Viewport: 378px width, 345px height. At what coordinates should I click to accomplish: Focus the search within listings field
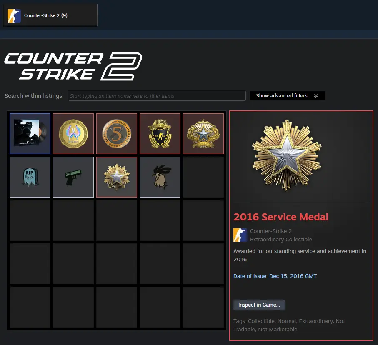[x=157, y=96]
